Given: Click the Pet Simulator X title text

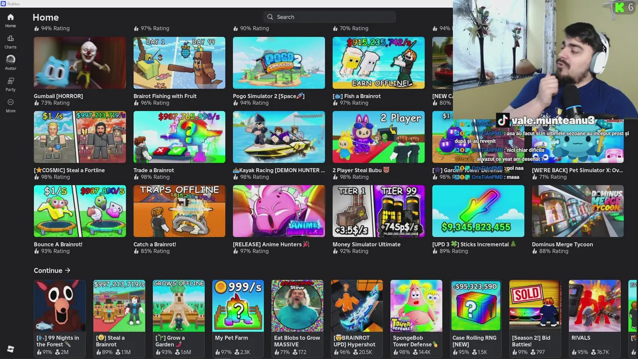Looking at the screenshot, I should coord(577,170).
